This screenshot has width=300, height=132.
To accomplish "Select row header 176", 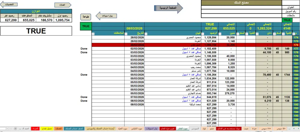I will pos(296,45).
